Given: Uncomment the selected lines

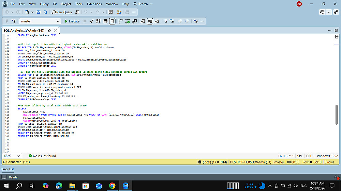Looking at the screenshot, I should [172, 21].
